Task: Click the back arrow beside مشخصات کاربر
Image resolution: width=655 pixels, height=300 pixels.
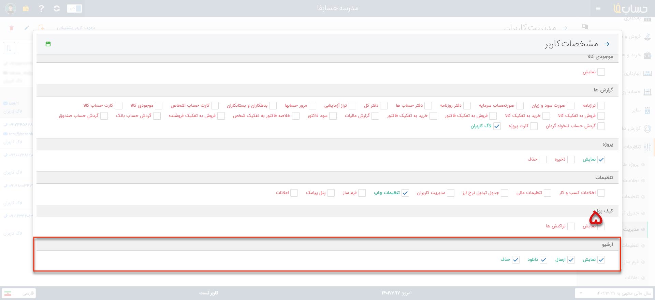Action: point(607,44)
